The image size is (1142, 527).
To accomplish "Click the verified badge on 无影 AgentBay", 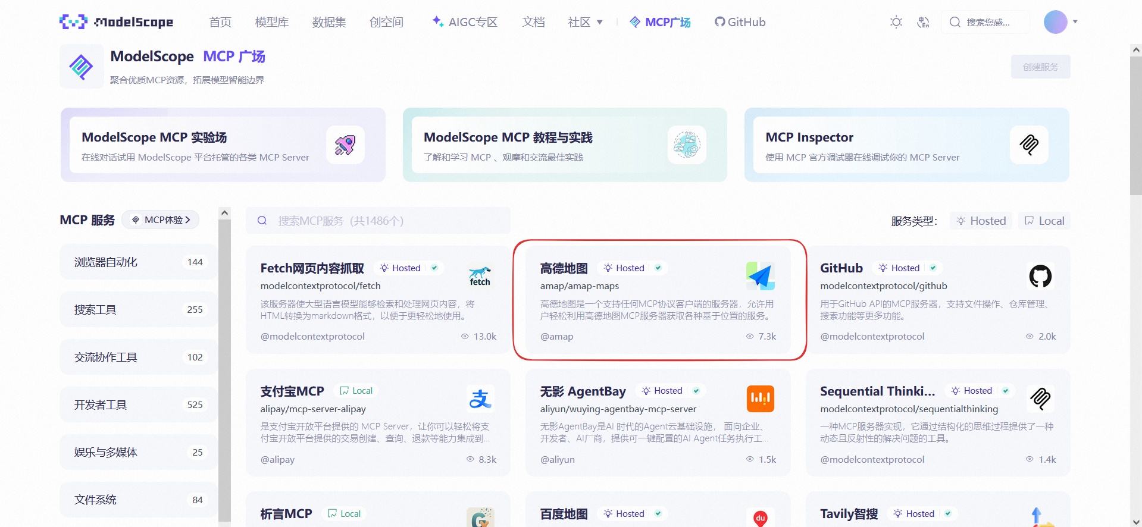I will click(x=696, y=391).
